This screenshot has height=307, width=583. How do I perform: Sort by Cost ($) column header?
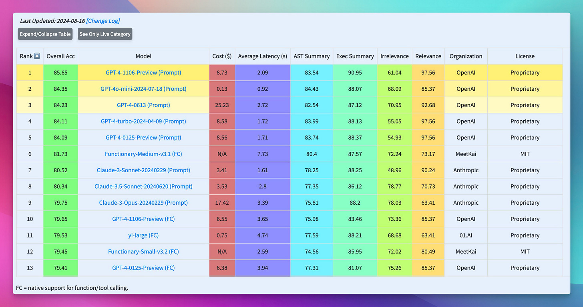222,56
